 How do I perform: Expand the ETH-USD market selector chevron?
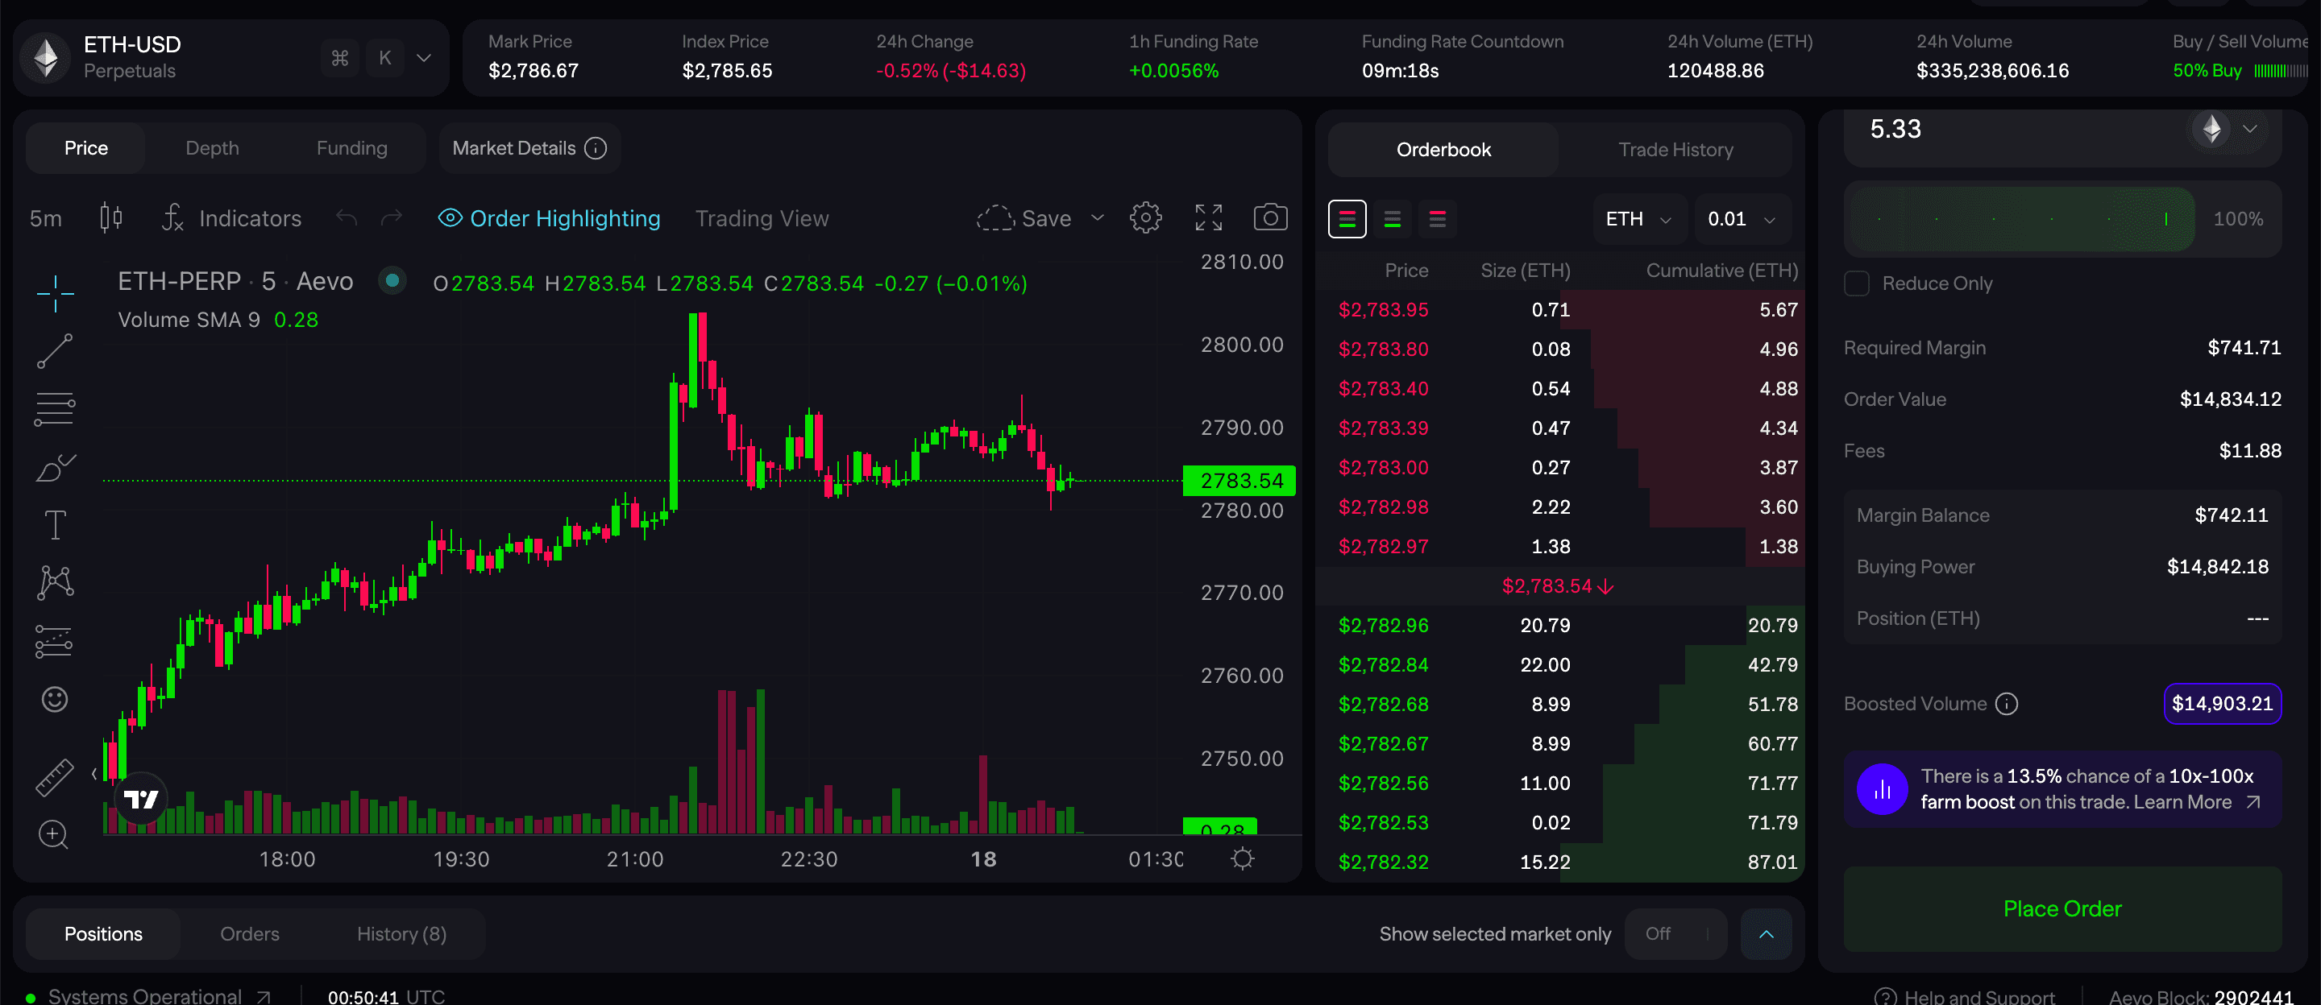(x=423, y=59)
